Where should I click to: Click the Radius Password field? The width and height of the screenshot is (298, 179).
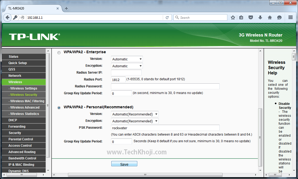pyautogui.click(x=165, y=86)
